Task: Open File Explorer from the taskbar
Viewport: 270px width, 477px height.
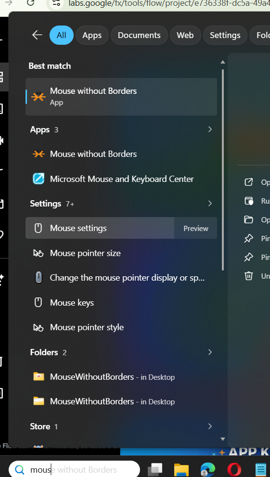Action: pos(182,470)
